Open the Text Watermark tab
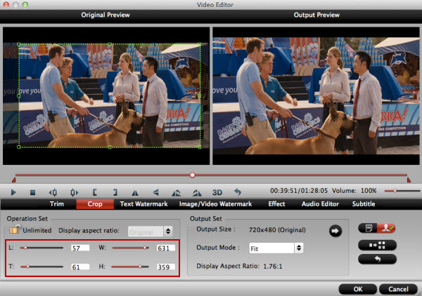Image resolution: width=422 pixels, height=296 pixels. 143,204
